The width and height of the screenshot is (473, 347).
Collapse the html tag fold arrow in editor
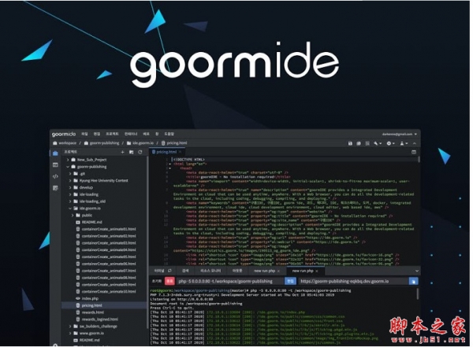pos(169,164)
